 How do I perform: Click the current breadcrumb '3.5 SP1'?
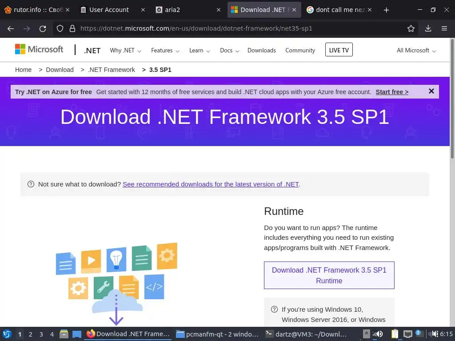tap(160, 70)
